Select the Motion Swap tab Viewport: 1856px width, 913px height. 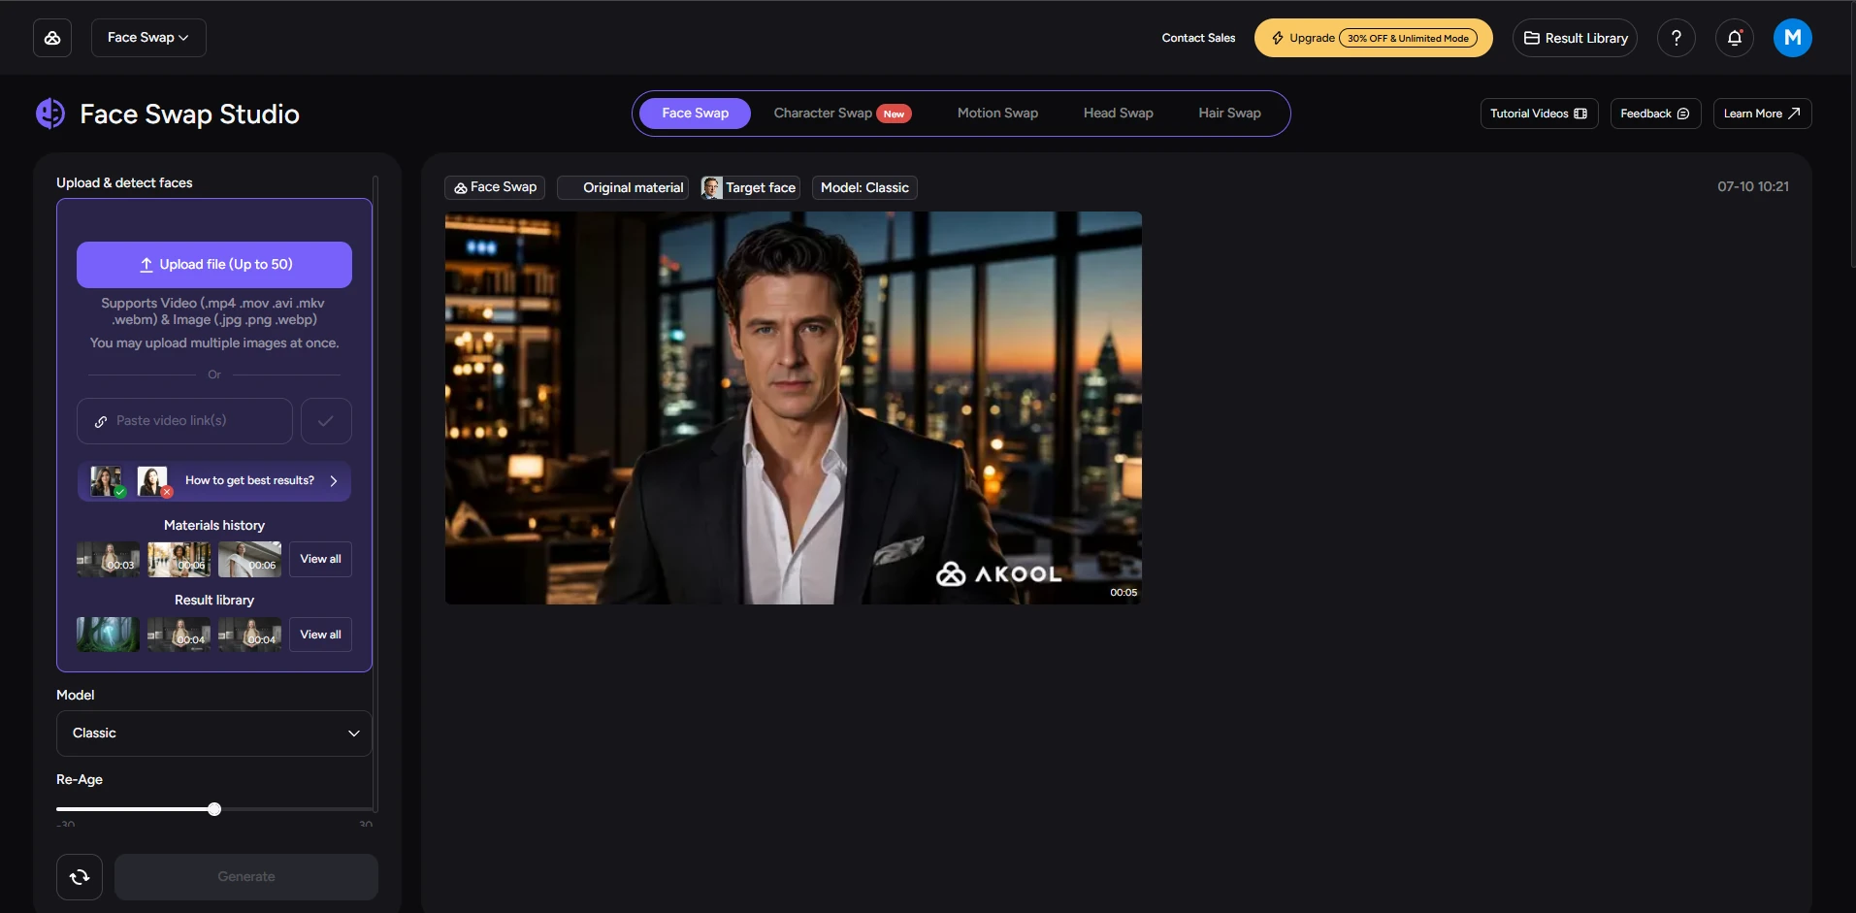[x=997, y=114]
